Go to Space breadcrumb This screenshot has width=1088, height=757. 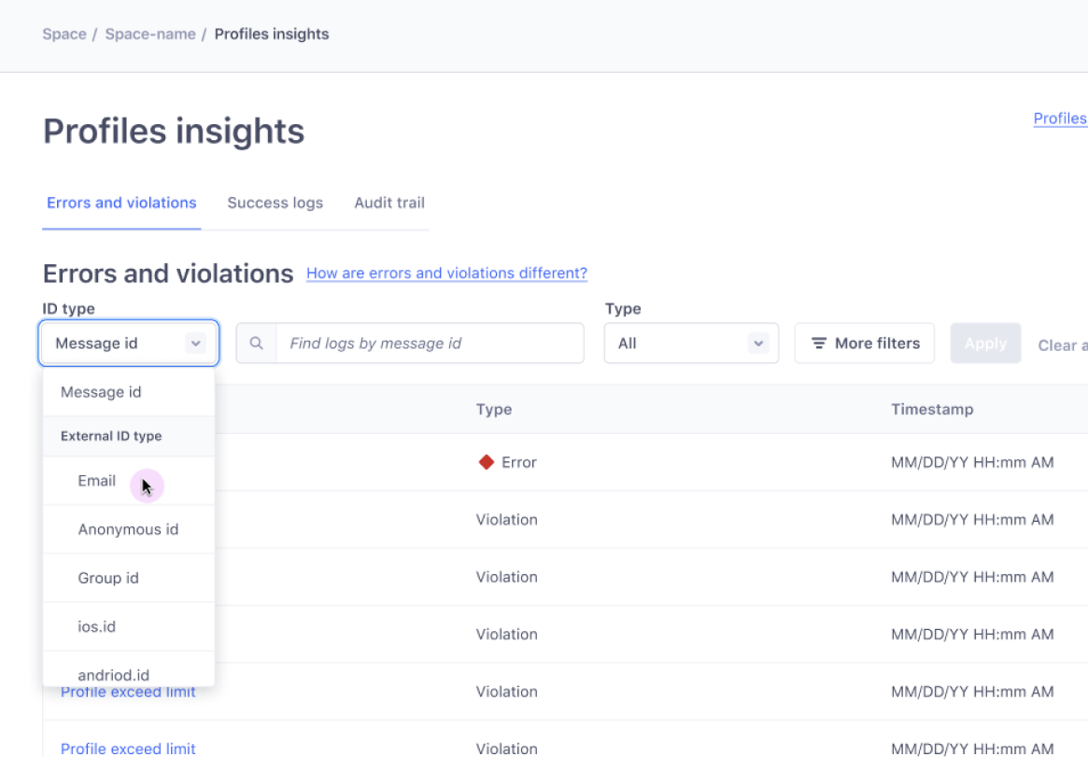click(x=64, y=34)
